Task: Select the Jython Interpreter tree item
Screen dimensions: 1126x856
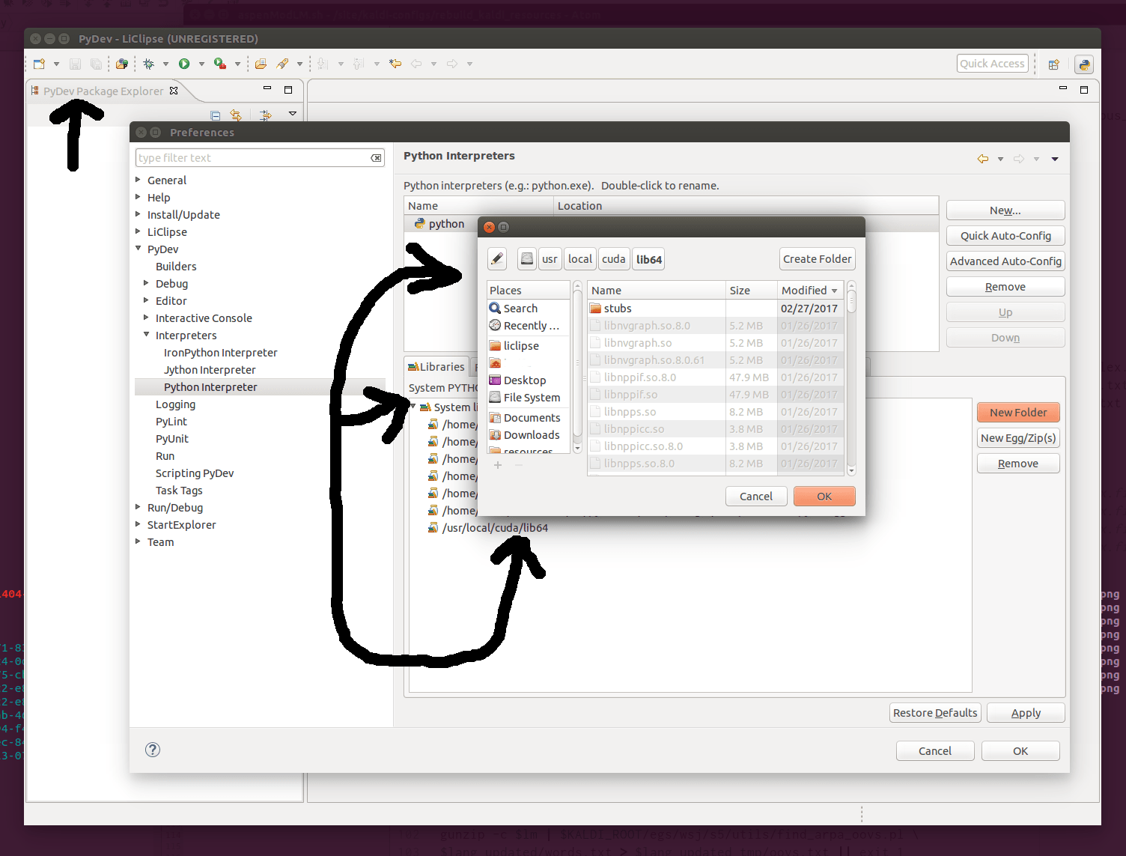Action: [x=210, y=370]
